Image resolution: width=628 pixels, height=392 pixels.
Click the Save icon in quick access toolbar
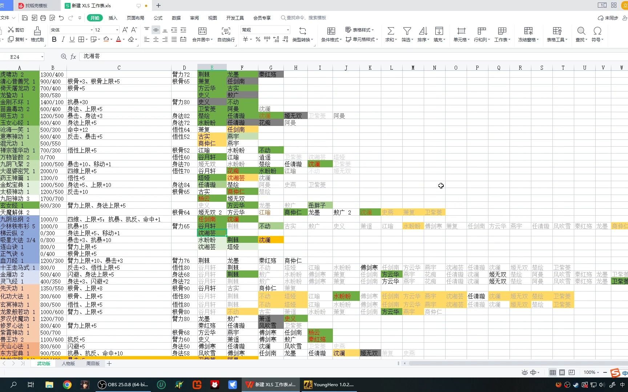click(x=25, y=18)
